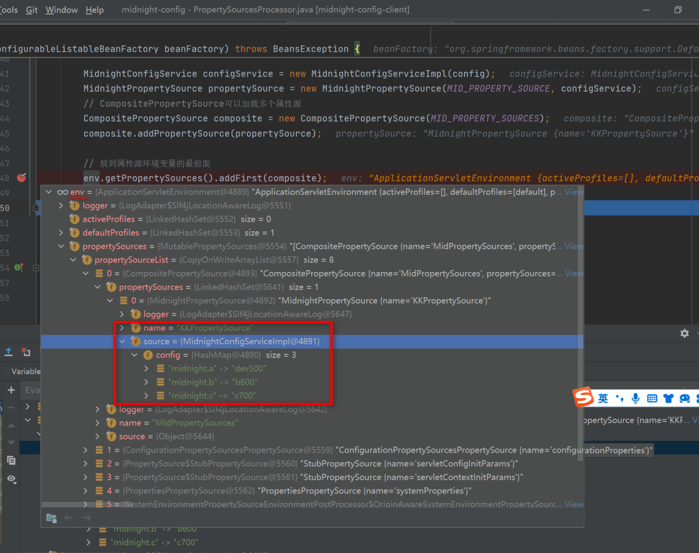699x553 pixels.
Task: Expand the defaultProfiles node
Action: point(61,233)
